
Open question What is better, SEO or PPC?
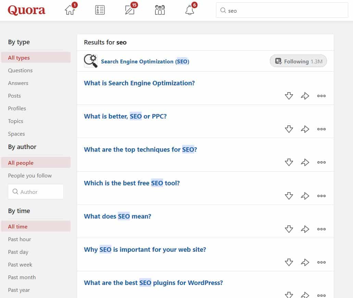click(125, 116)
